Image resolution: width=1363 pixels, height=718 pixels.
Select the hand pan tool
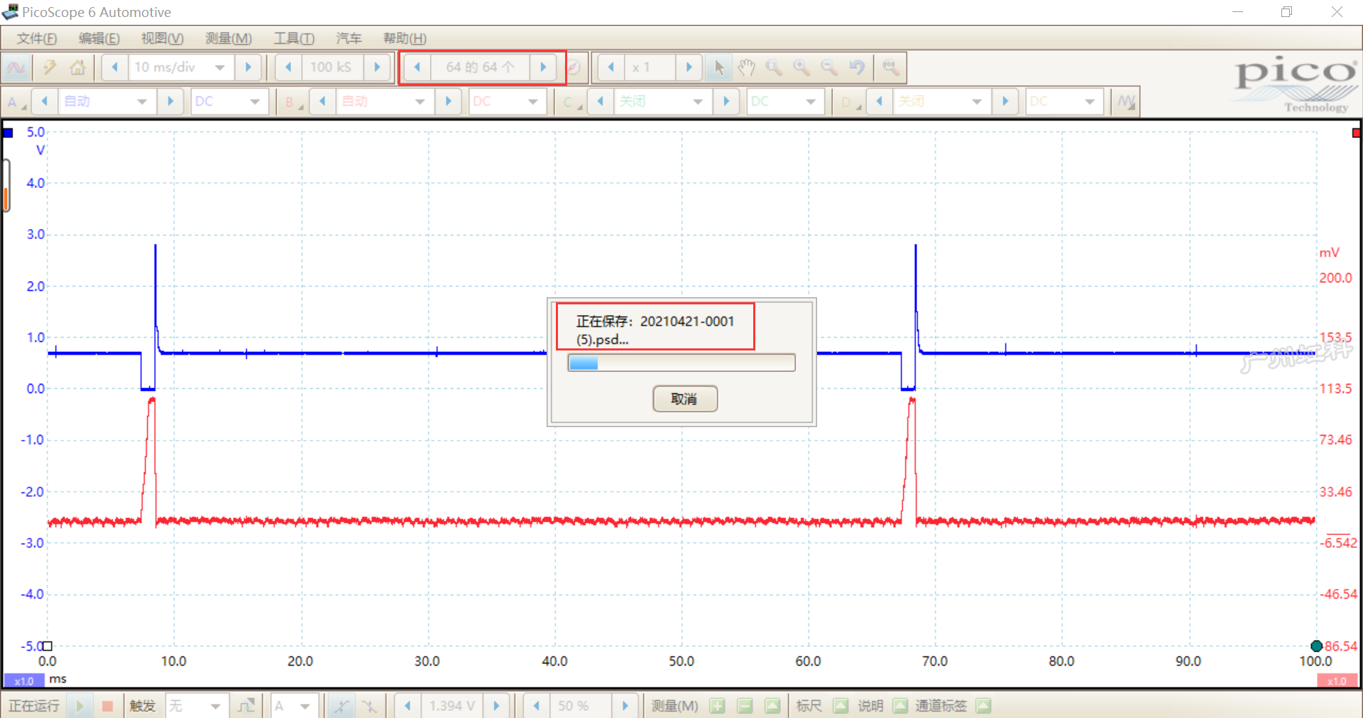(746, 67)
